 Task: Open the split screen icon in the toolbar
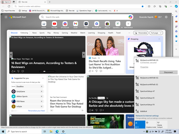tap(149, 6)
